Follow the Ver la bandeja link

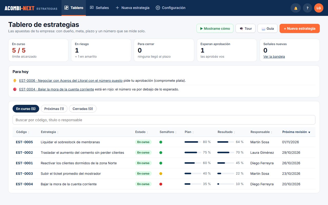coord(274,57)
